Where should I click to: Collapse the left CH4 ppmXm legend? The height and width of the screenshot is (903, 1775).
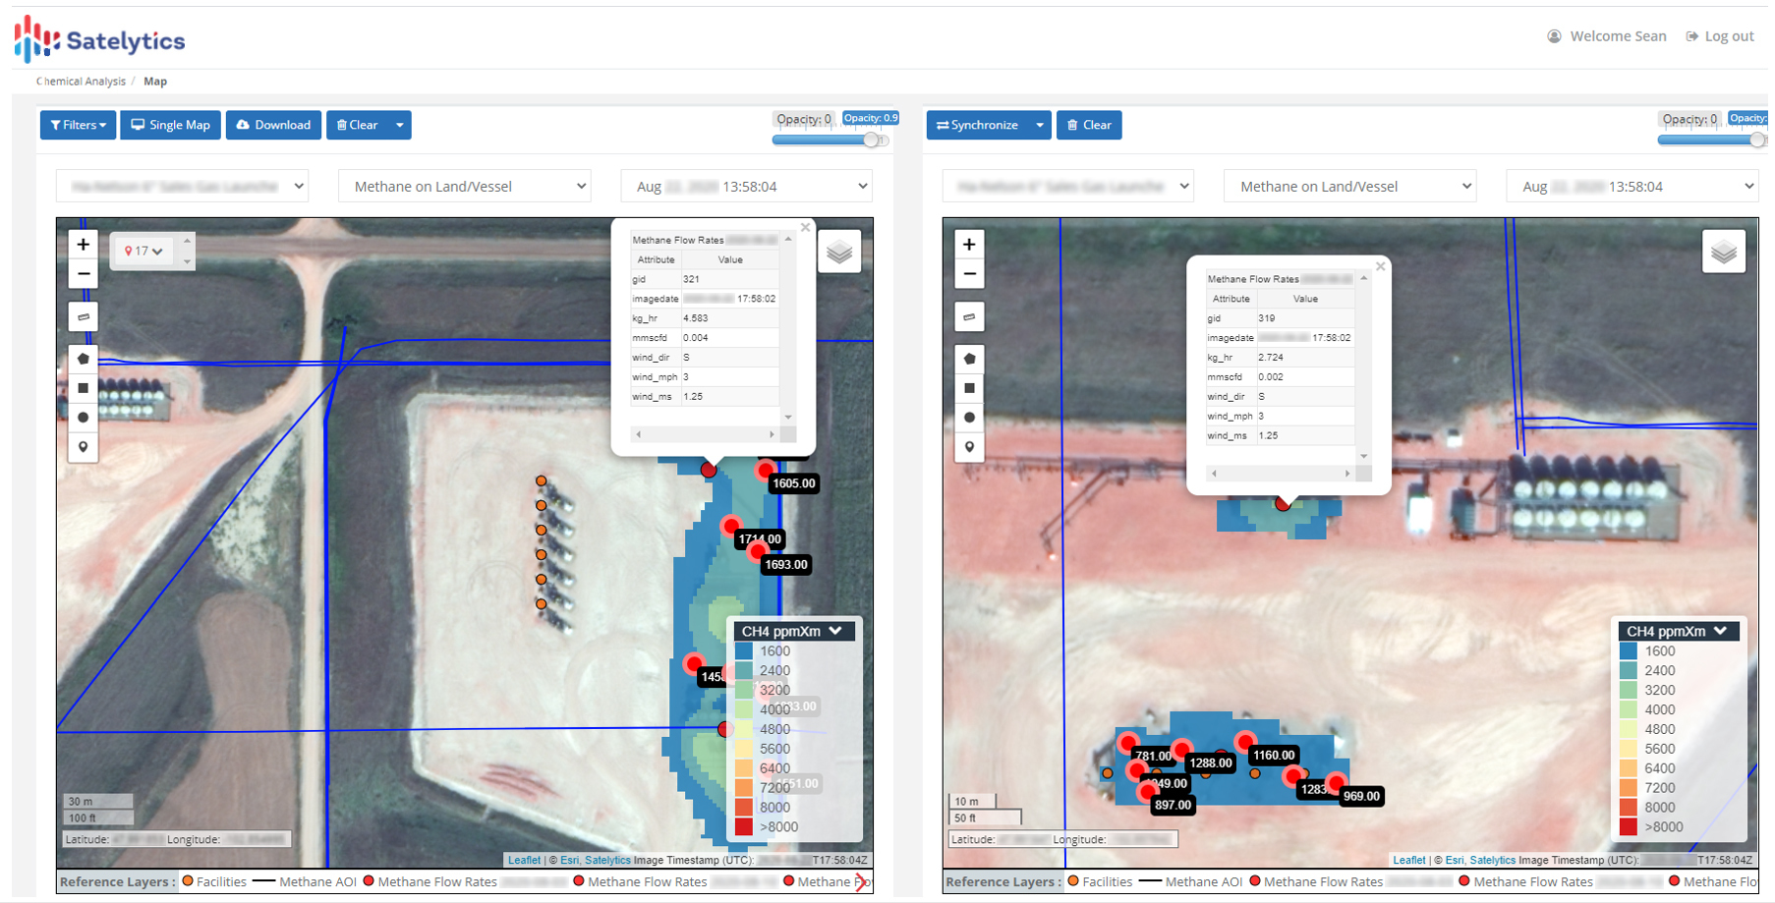tap(835, 631)
